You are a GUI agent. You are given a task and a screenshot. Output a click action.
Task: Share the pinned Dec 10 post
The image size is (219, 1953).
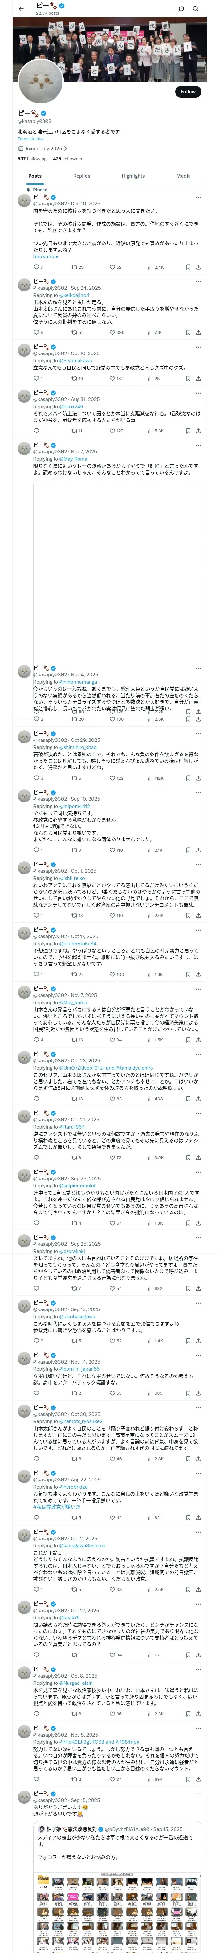198,267
